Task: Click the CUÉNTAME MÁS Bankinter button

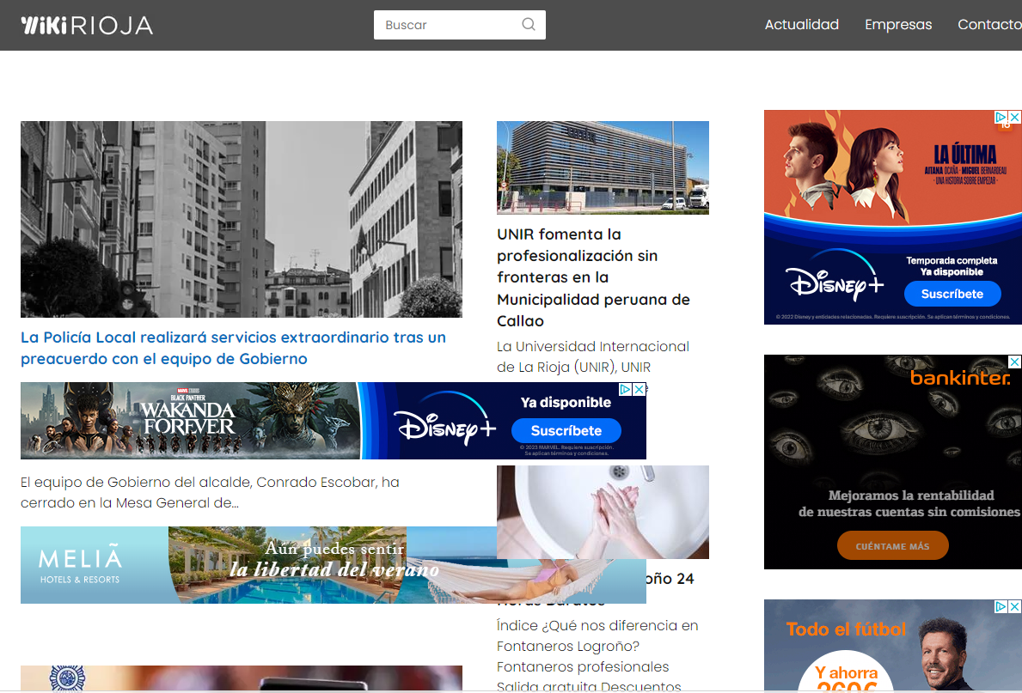Action: (892, 546)
